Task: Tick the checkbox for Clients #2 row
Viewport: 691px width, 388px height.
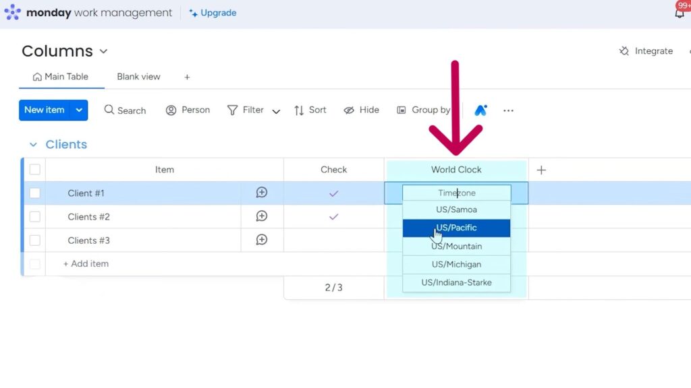Action: pos(35,217)
